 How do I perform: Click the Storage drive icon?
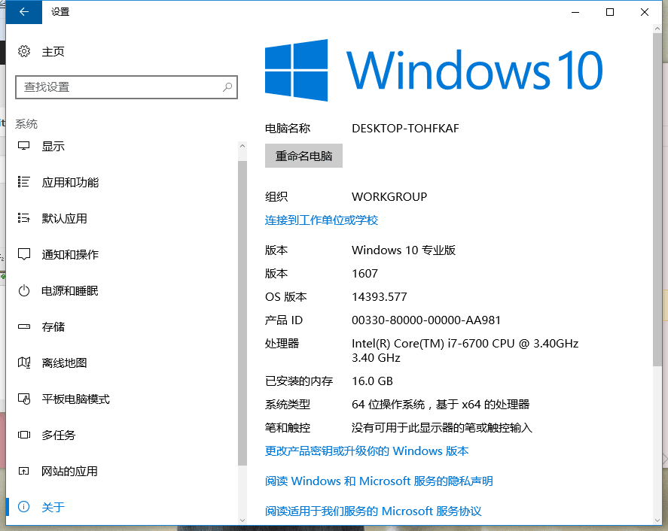24,326
